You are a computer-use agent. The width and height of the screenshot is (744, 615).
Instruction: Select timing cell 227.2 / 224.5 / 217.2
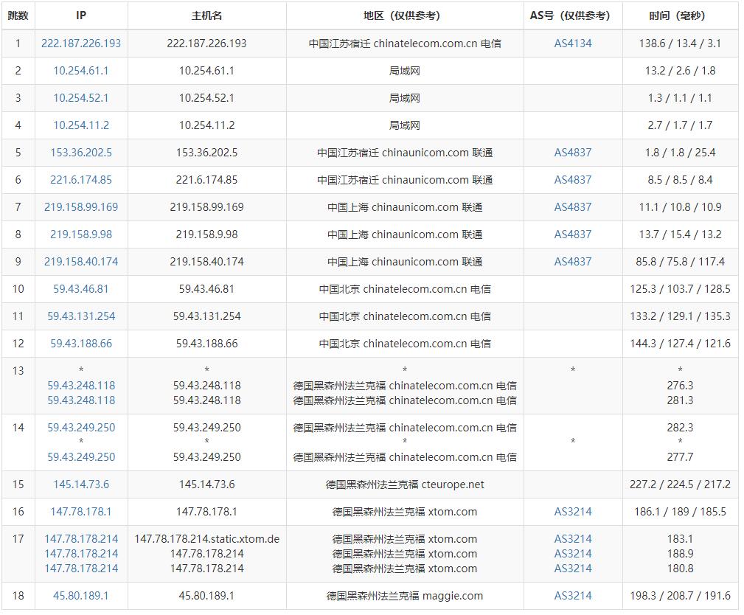click(x=681, y=484)
